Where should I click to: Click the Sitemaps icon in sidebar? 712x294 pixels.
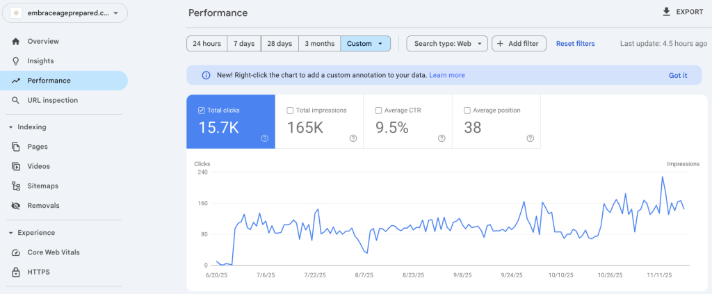(x=15, y=186)
